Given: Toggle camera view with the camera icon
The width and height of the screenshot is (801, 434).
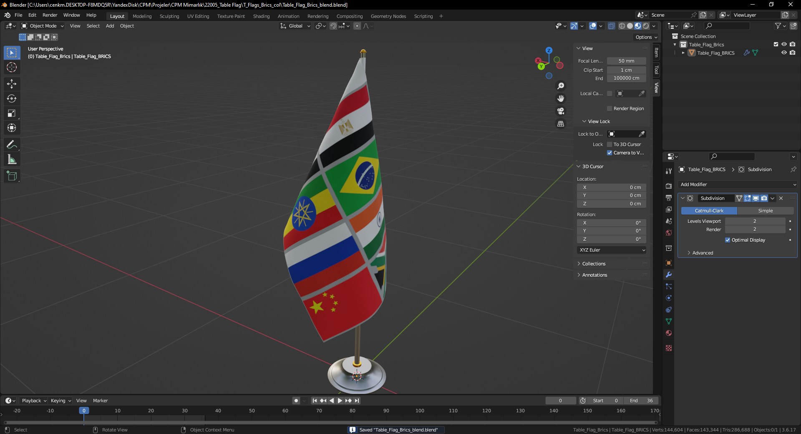Looking at the screenshot, I should click(561, 111).
